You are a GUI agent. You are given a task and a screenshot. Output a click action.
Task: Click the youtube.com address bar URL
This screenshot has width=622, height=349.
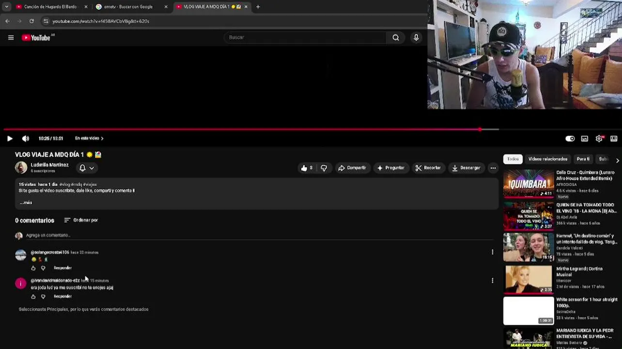pyautogui.click(x=101, y=21)
